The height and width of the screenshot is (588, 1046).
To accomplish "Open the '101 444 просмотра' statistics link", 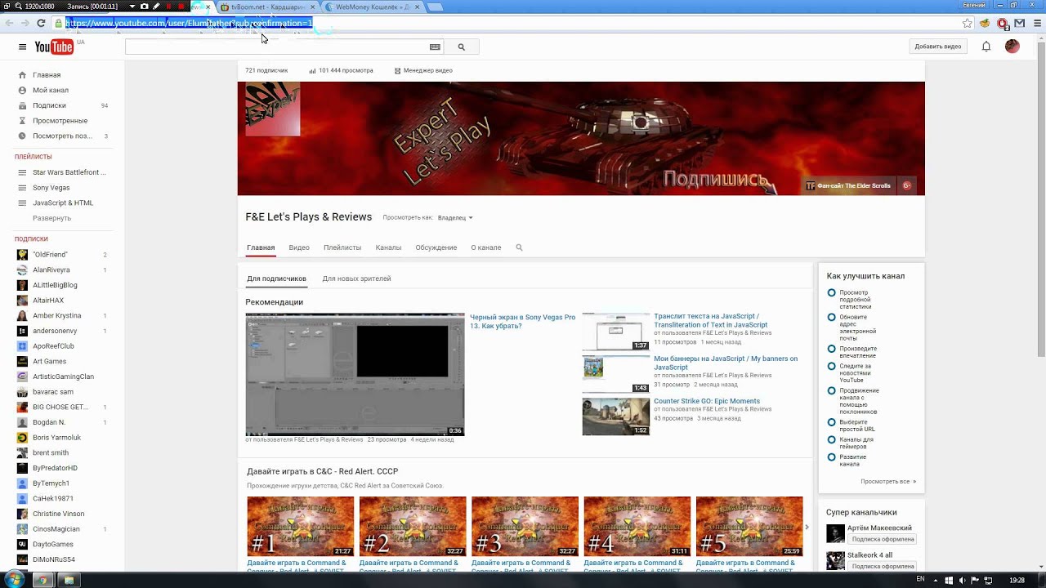I will tap(341, 70).
